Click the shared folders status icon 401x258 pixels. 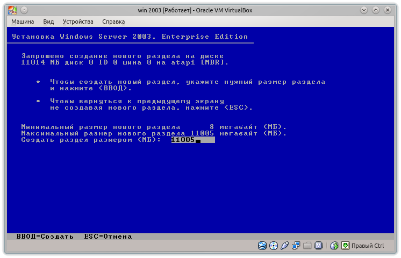(307, 246)
